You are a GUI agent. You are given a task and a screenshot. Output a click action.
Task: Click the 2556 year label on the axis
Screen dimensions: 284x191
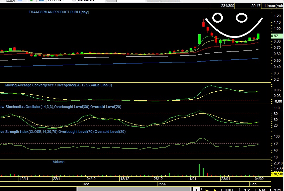pyautogui.click(x=162, y=184)
